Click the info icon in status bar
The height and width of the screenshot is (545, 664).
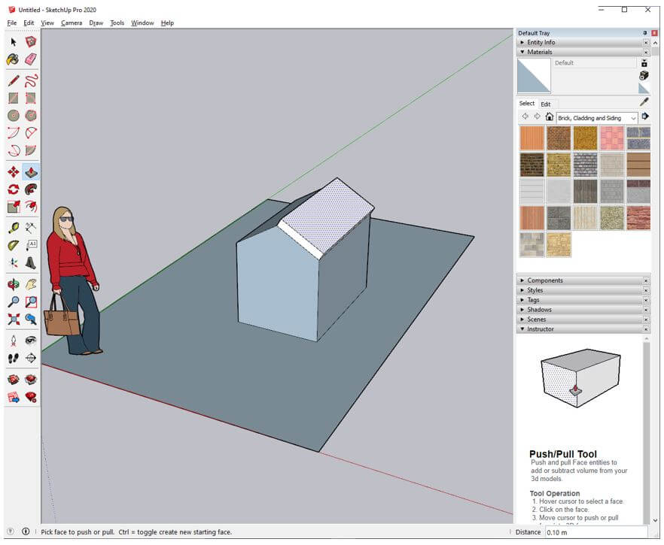click(x=26, y=531)
